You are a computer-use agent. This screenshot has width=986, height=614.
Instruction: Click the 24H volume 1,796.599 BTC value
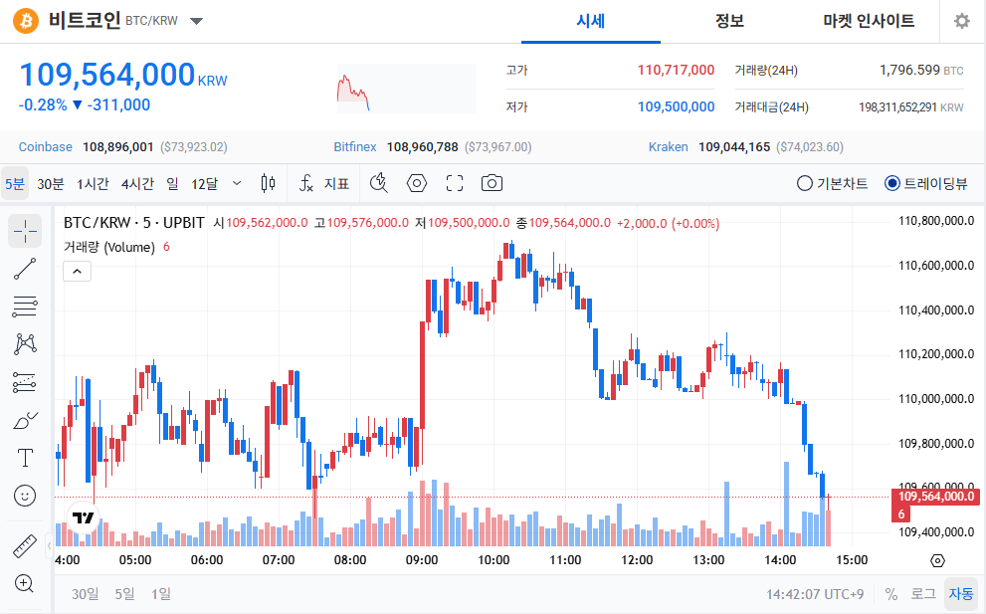click(x=921, y=70)
